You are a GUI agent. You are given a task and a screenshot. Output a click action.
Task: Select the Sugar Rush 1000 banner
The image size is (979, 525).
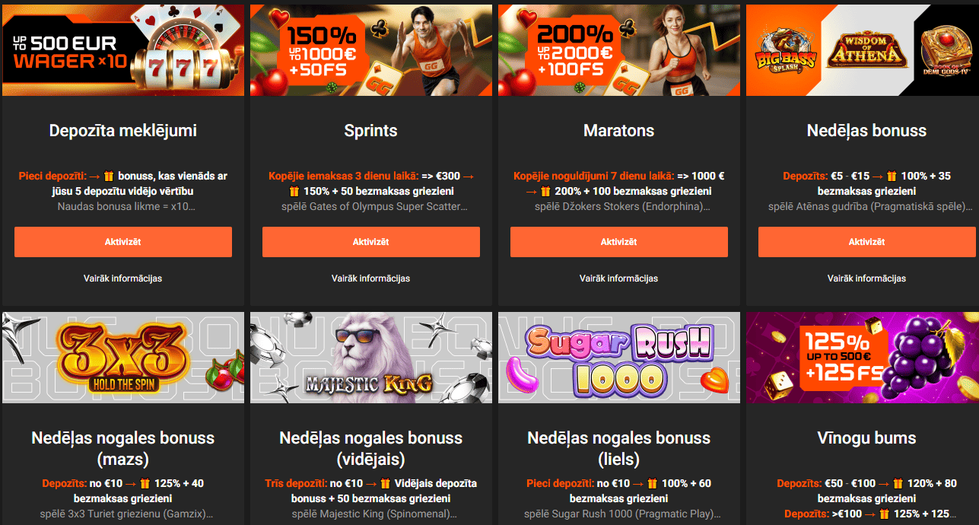pos(619,358)
